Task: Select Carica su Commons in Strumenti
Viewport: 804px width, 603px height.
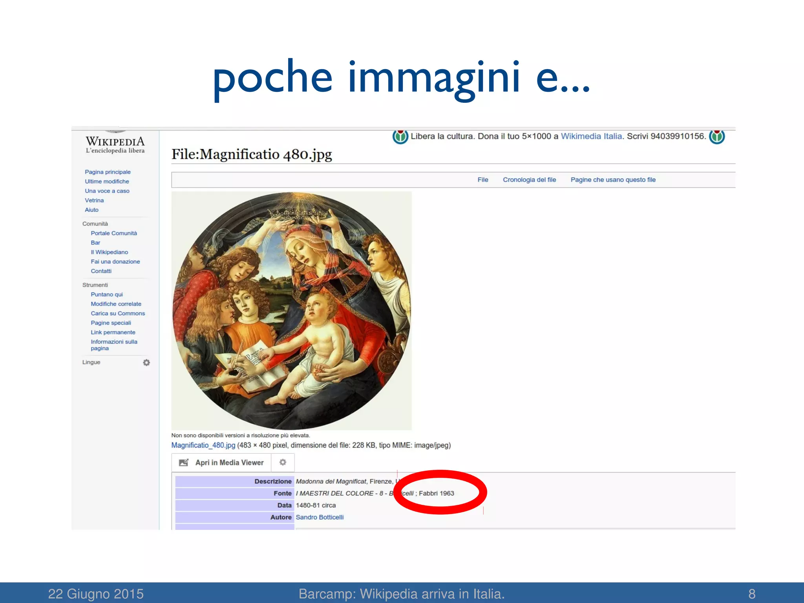Action: pyautogui.click(x=118, y=313)
